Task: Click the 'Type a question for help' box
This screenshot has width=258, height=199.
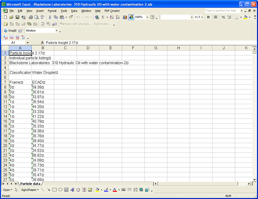Action: [x=223, y=11]
